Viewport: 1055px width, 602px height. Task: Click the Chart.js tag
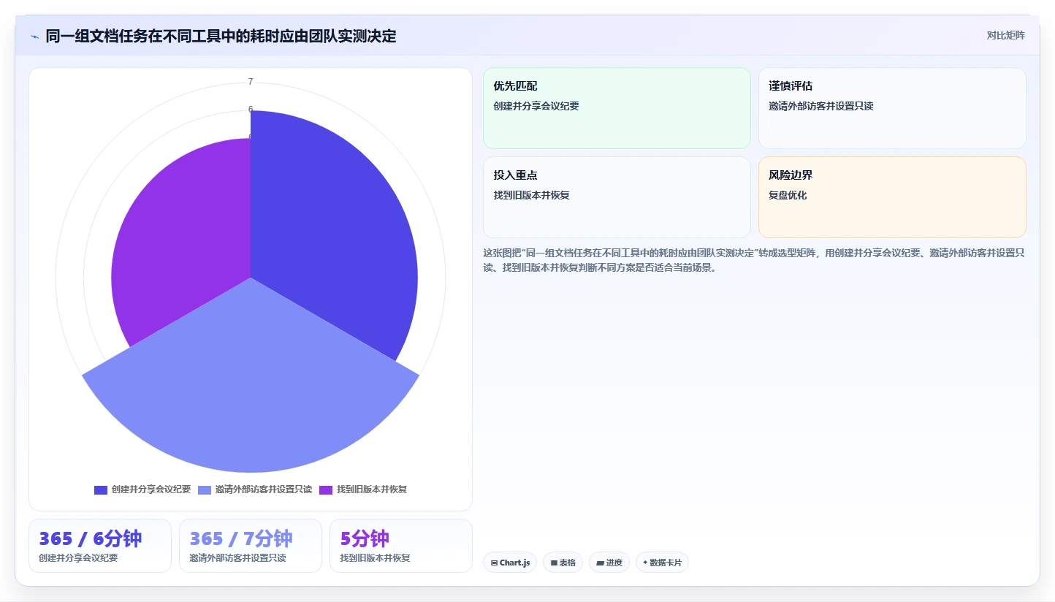point(510,563)
